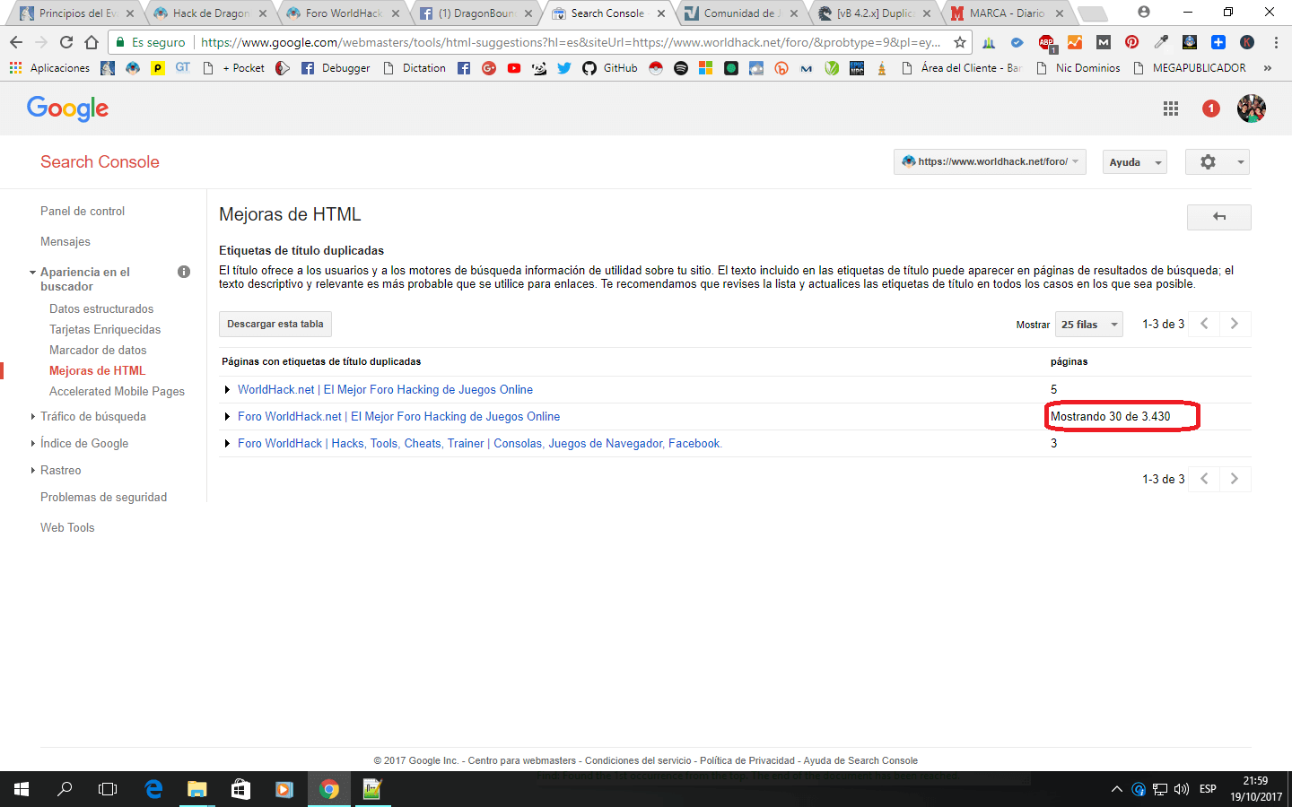
Task: Expand Índice de Google section
Action: tap(32, 443)
